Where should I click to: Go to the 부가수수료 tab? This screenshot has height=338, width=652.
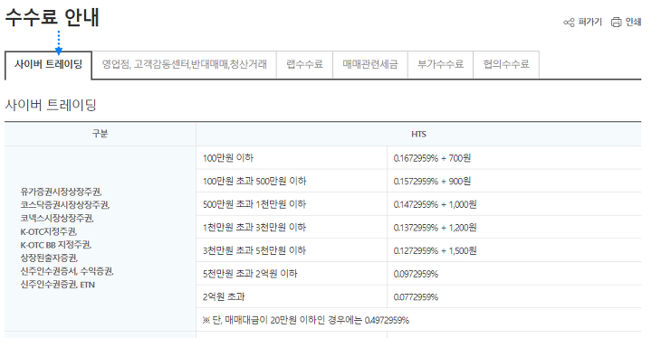pyautogui.click(x=440, y=64)
